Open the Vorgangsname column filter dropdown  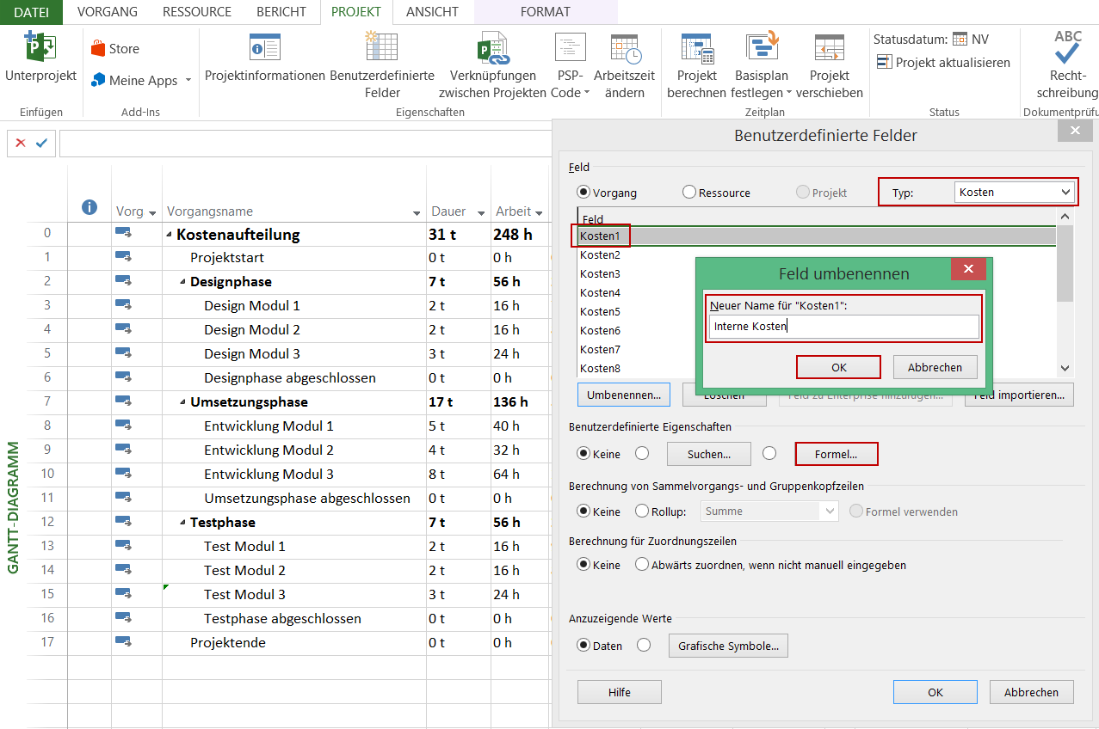[x=416, y=212]
